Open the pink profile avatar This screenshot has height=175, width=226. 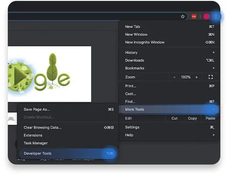pyautogui.click(x=206, y=16)
